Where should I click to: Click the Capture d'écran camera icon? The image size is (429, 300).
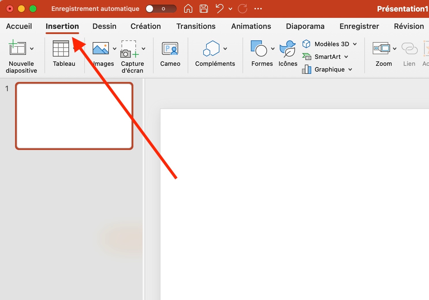click(129, 49)
